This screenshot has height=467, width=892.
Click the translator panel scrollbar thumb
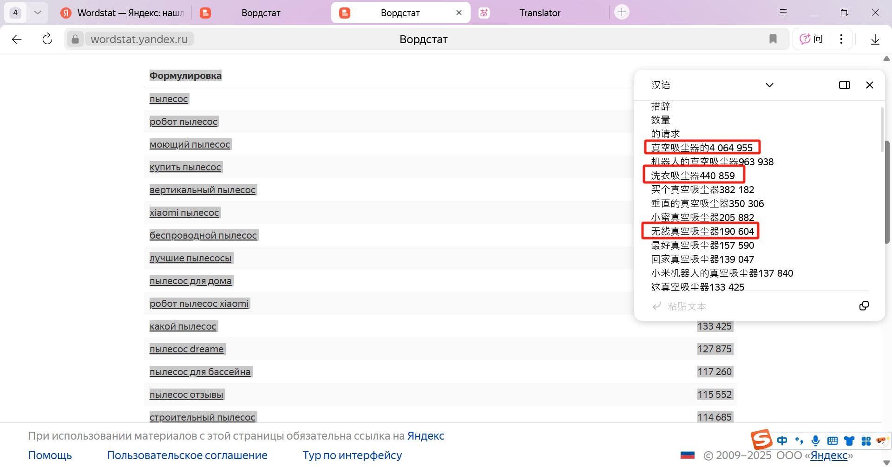click(x=882, y=130)
